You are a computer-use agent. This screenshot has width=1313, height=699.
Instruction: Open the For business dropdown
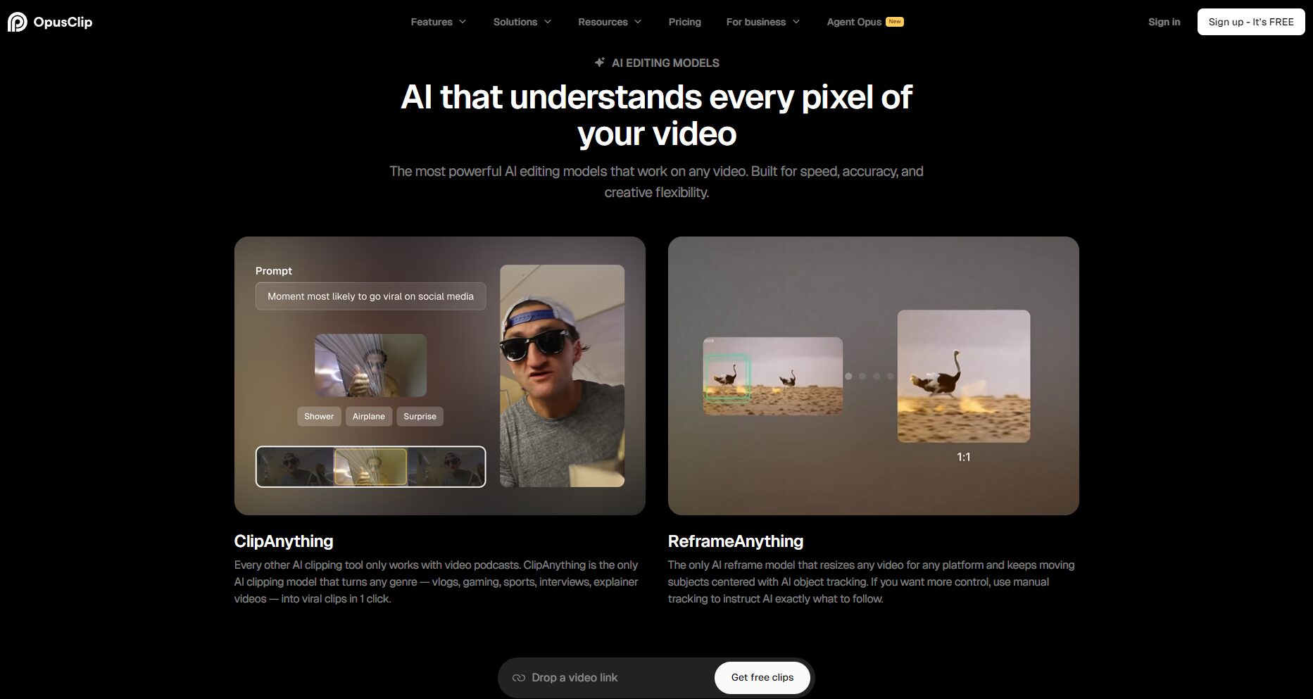click(x=762, y=22)
